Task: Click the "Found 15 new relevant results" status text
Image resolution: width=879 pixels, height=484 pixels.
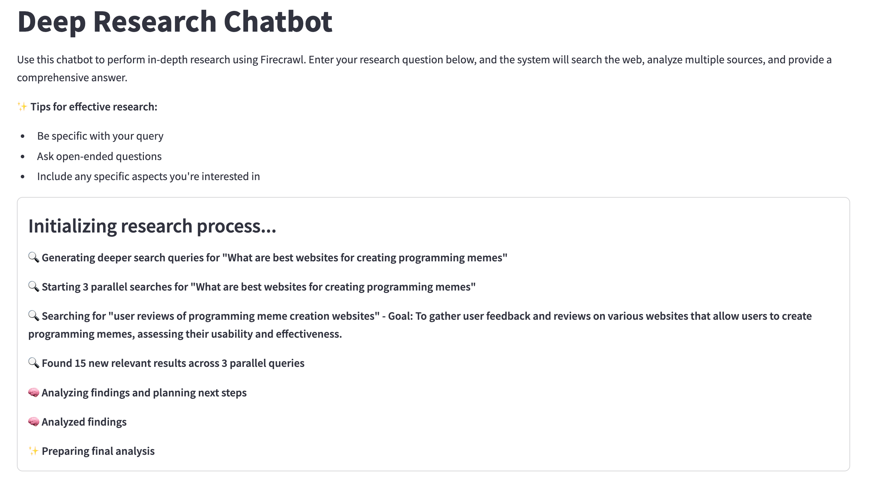Action: point(173,363)
